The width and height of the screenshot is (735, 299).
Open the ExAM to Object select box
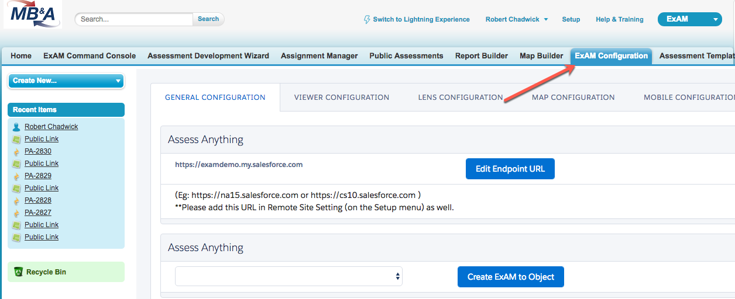288,276
